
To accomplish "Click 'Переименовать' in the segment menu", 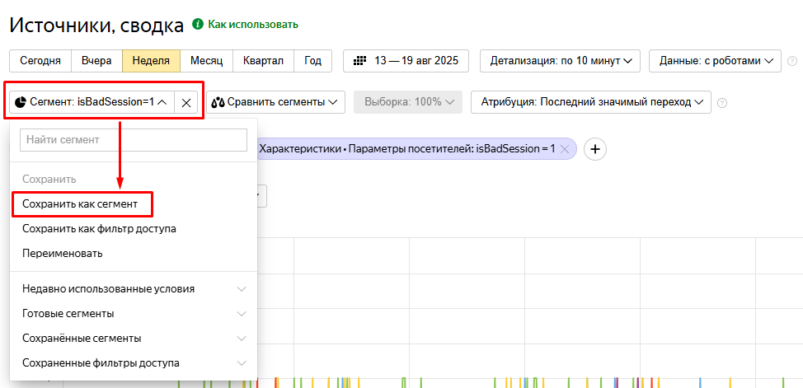I will [63, 253].
